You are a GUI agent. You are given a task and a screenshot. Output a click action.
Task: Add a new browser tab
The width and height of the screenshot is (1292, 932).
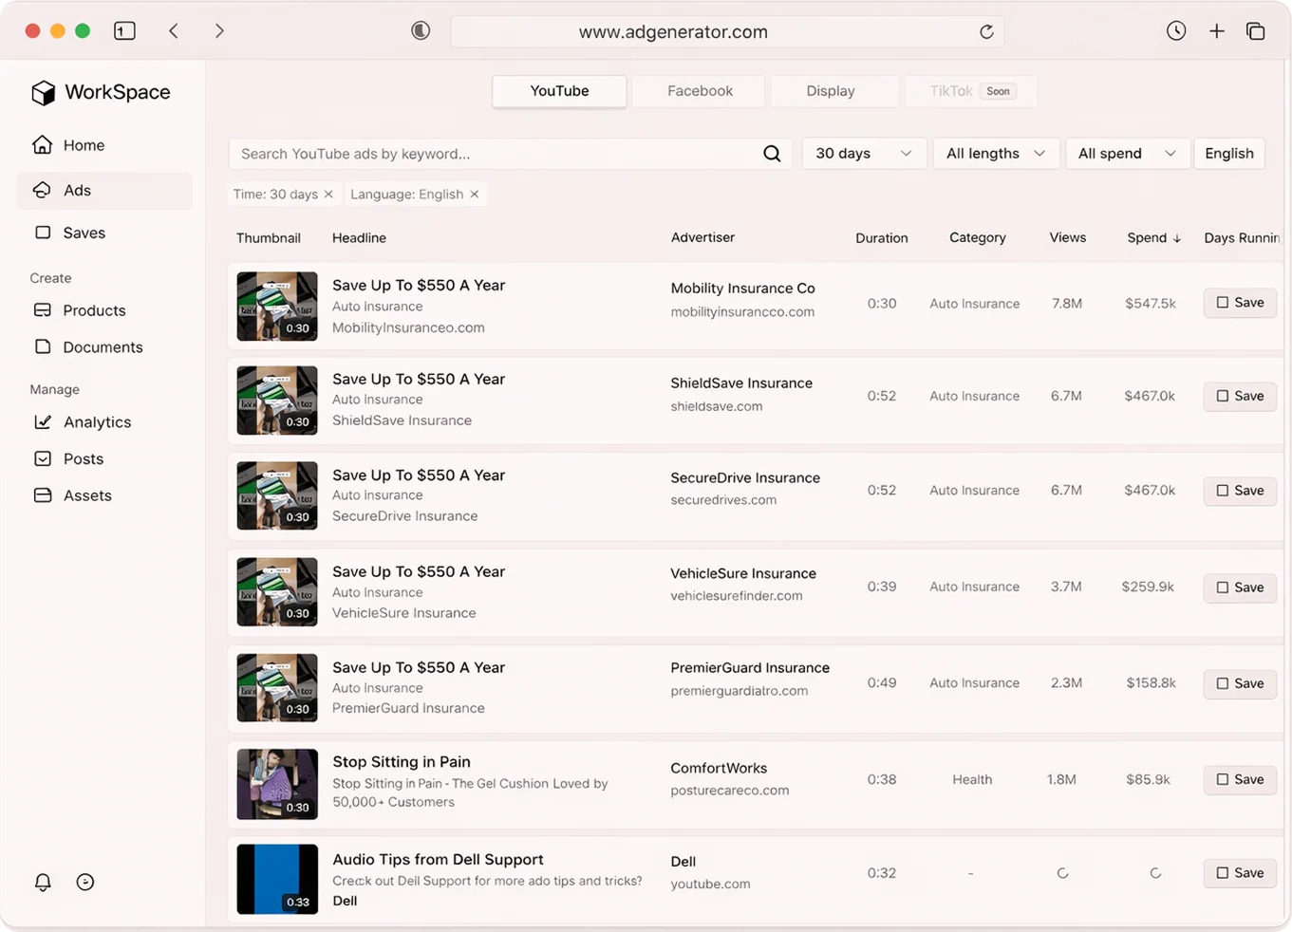1216,31
